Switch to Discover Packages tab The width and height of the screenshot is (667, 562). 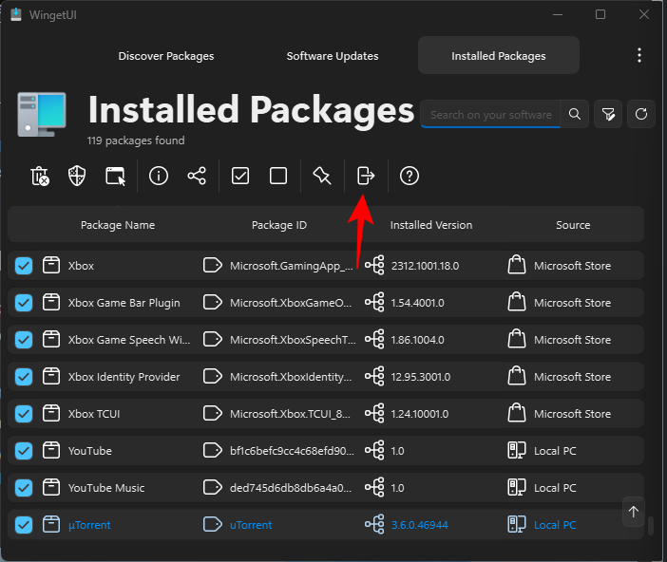point(166,56)
